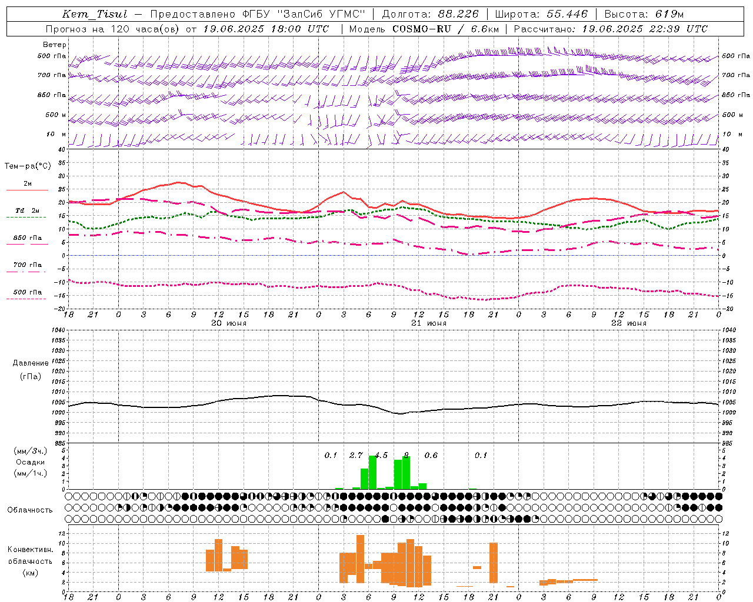Click the 700 гПа entry in temperature legend
The height and width of the screenshot is (602, 753).
[x=28, y=265]
